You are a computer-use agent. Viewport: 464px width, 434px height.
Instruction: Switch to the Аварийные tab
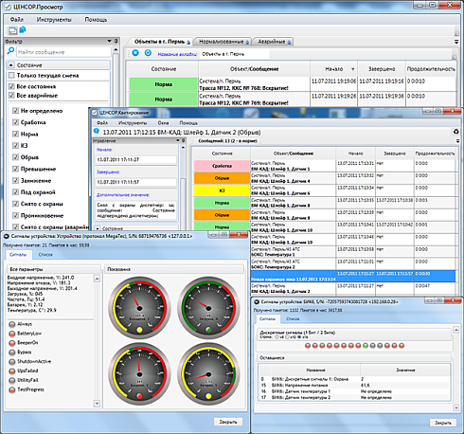[x=274, y=42]
